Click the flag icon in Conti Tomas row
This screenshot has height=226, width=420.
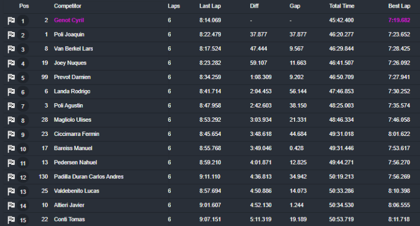(x=11, y=219)
